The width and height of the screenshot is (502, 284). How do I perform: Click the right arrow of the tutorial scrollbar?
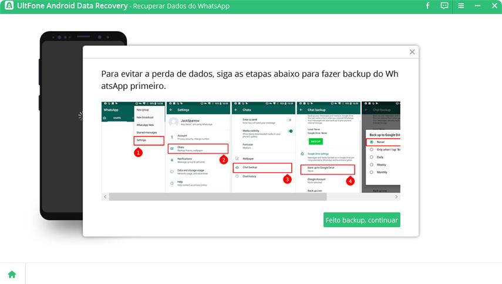pos(396,197)
